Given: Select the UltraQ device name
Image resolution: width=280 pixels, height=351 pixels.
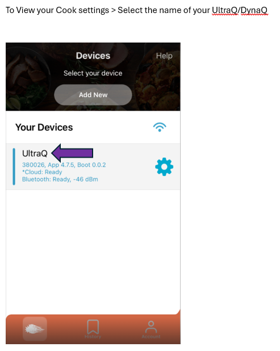Looking at the screenshot, I should click(x=35, y=154).
